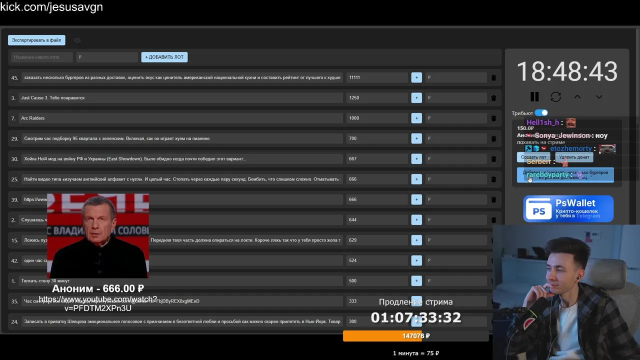
Task: Edit lot 24 Шевцов voice message name
Action: pyautogui.click(x=182, y=321)
